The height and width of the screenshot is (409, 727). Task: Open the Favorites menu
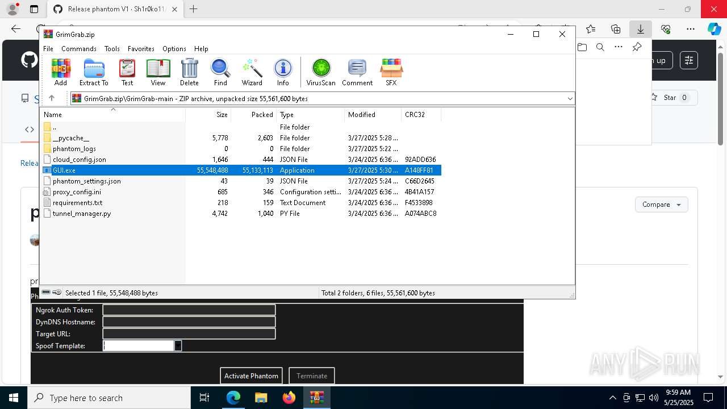(141, 49)
